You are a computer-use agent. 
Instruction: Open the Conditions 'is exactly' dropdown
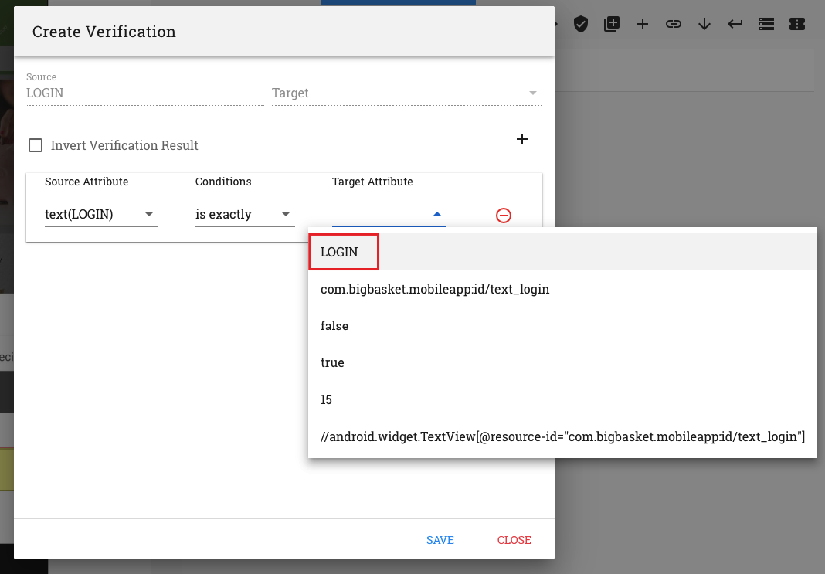coord(245,214)
